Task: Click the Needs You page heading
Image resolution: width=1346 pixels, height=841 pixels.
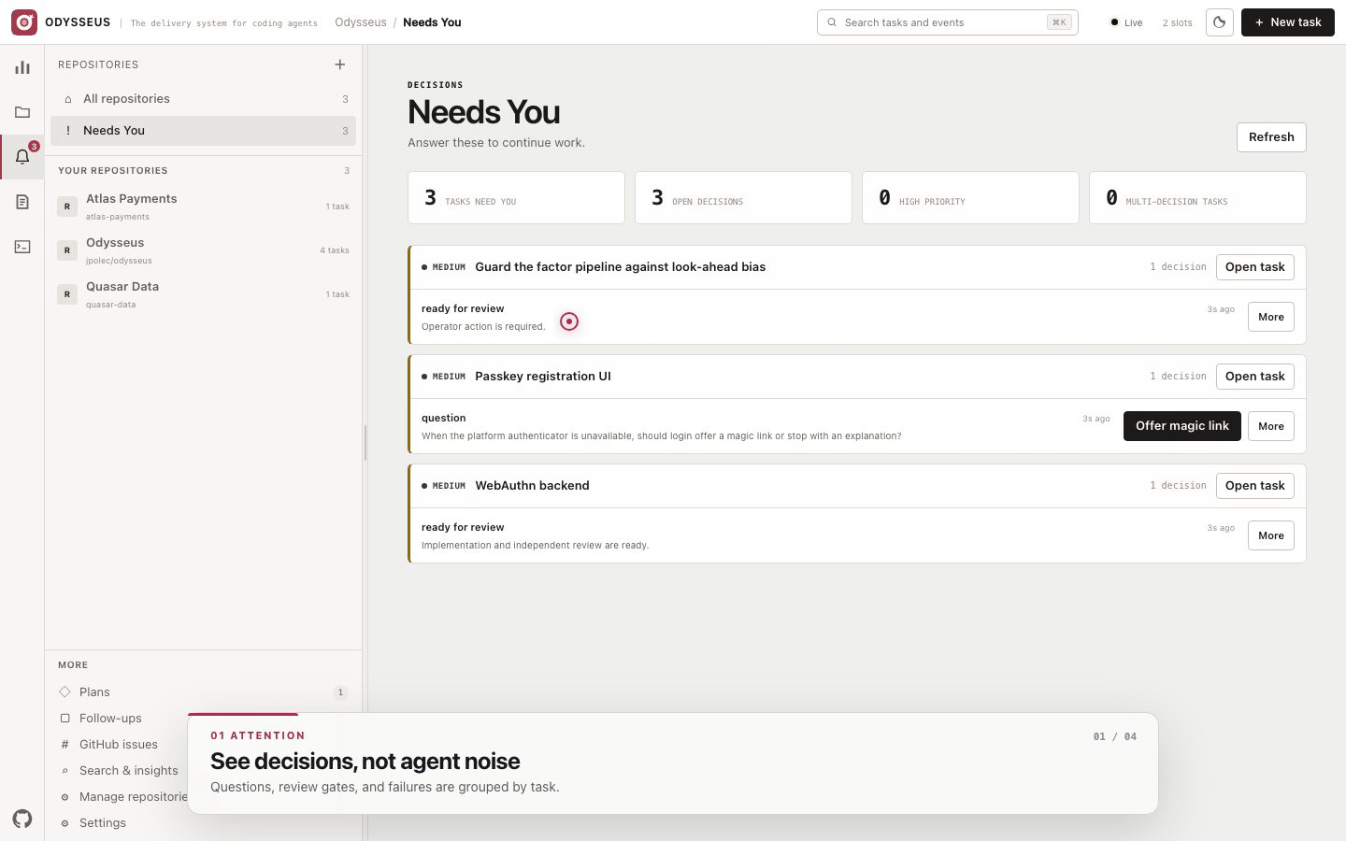Action: (x=484, y=112)
